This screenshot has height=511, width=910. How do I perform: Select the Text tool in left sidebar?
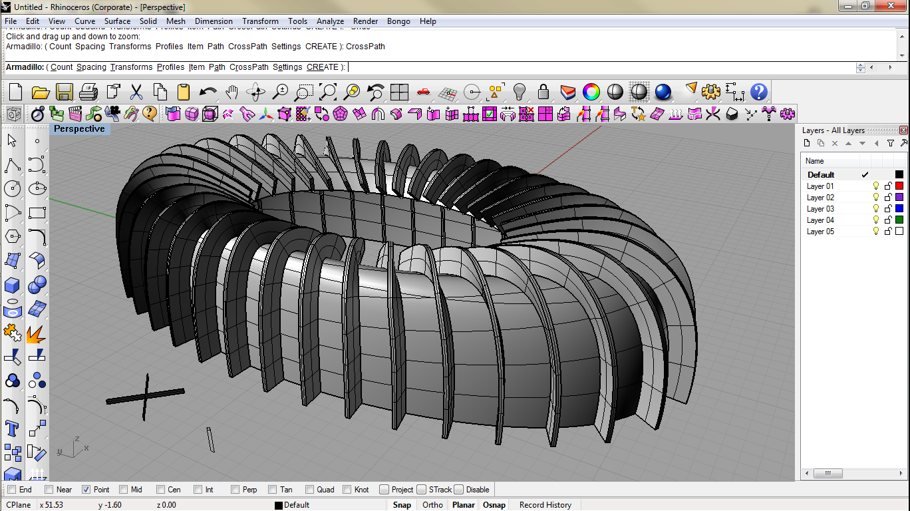(12, 428)
